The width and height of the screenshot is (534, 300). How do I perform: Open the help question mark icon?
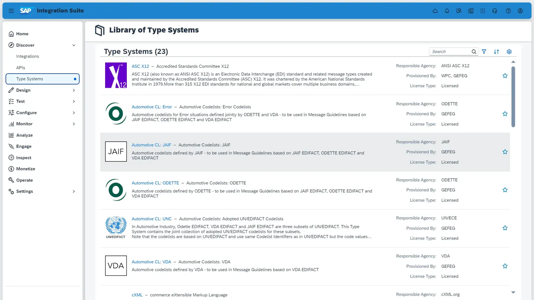pyautogui.click(x=508, y=11)
